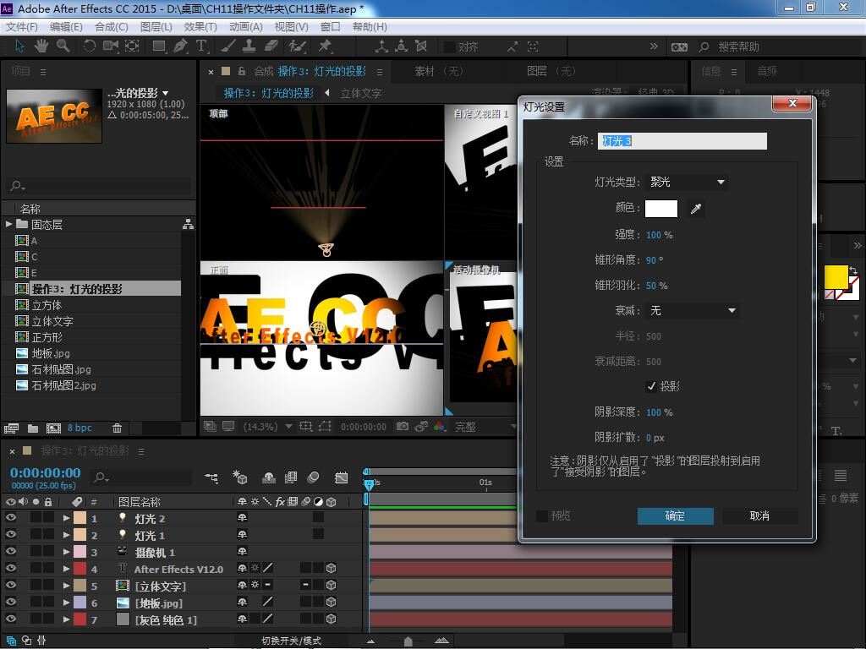The width and height of the screenshot is (866, 649).
Task: Hide the 立体文字 layer eye
Action: [x=10, y=585]
